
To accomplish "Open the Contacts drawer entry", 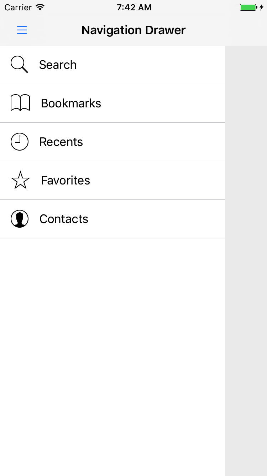I will tap(64, 219).
